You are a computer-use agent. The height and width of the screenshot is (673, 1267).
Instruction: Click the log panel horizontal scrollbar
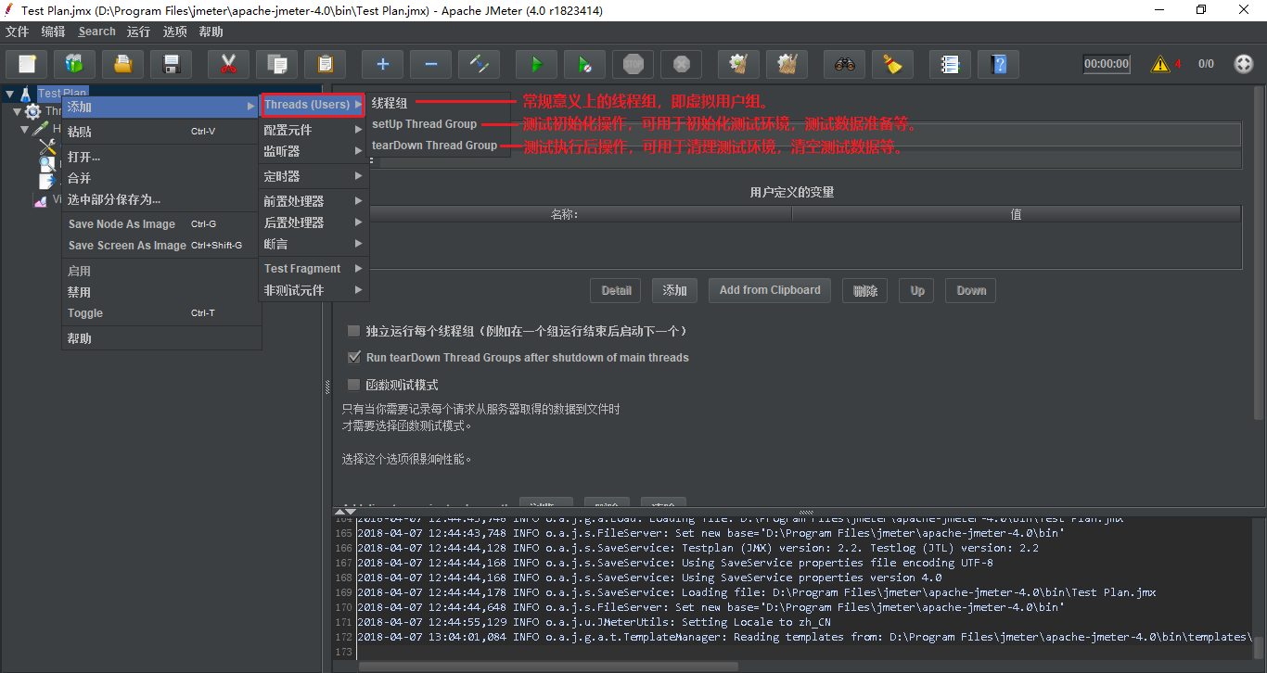pyautogui.click(x=548, y=666)
